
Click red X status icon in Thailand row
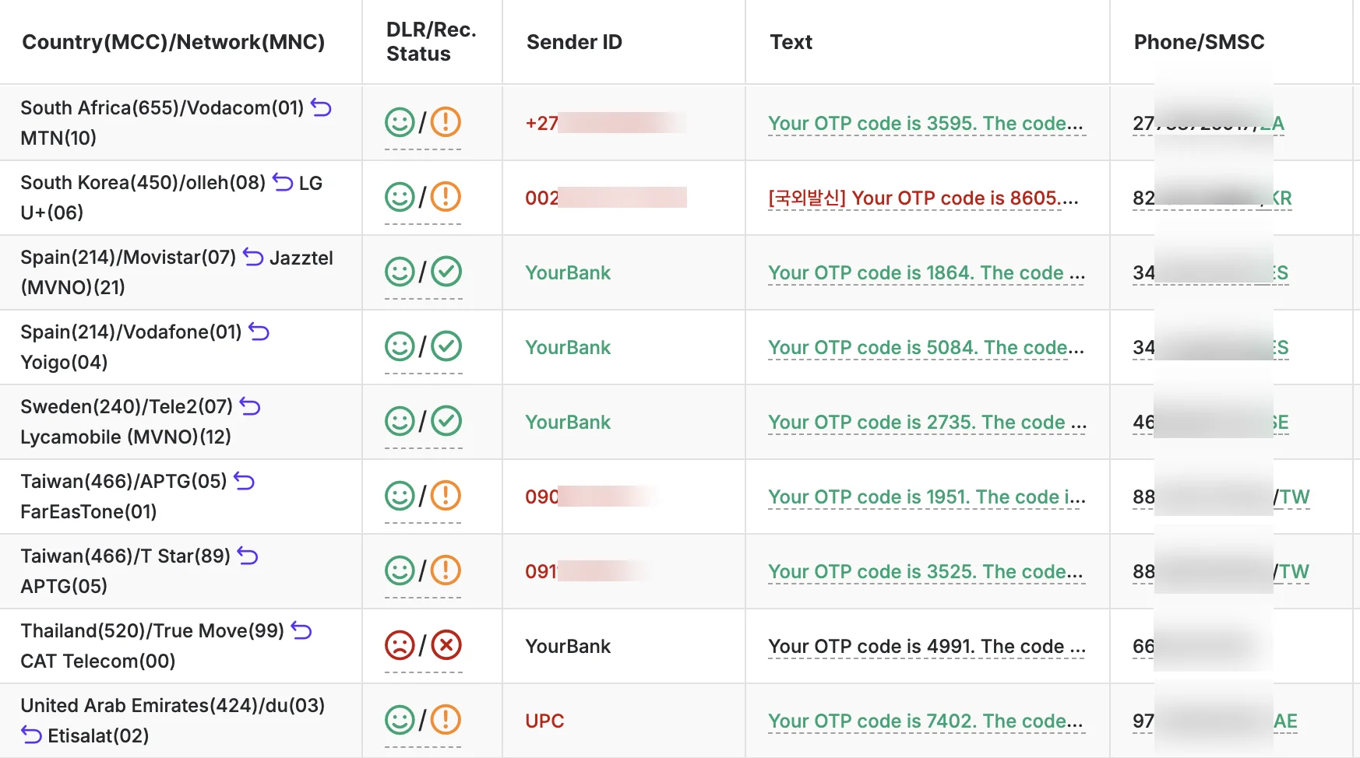pos(446,645)
